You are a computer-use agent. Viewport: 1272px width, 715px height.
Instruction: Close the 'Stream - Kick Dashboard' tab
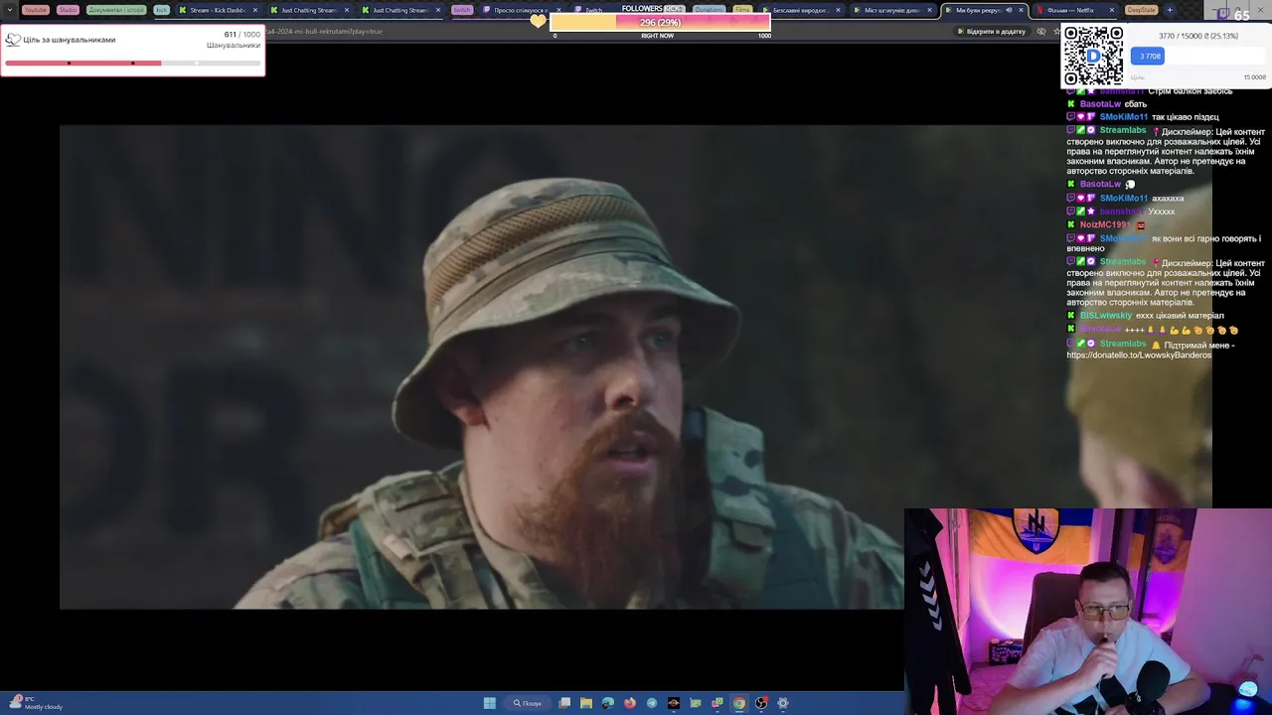coord(255,10)
